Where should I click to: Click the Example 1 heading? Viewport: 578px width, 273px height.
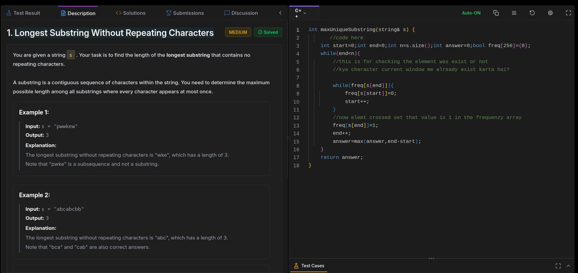click(x=34, y=112)
